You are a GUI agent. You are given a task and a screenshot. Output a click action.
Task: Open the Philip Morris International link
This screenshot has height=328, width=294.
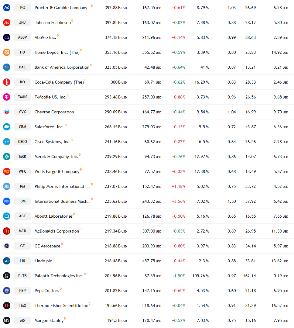[x=62, y=186]
